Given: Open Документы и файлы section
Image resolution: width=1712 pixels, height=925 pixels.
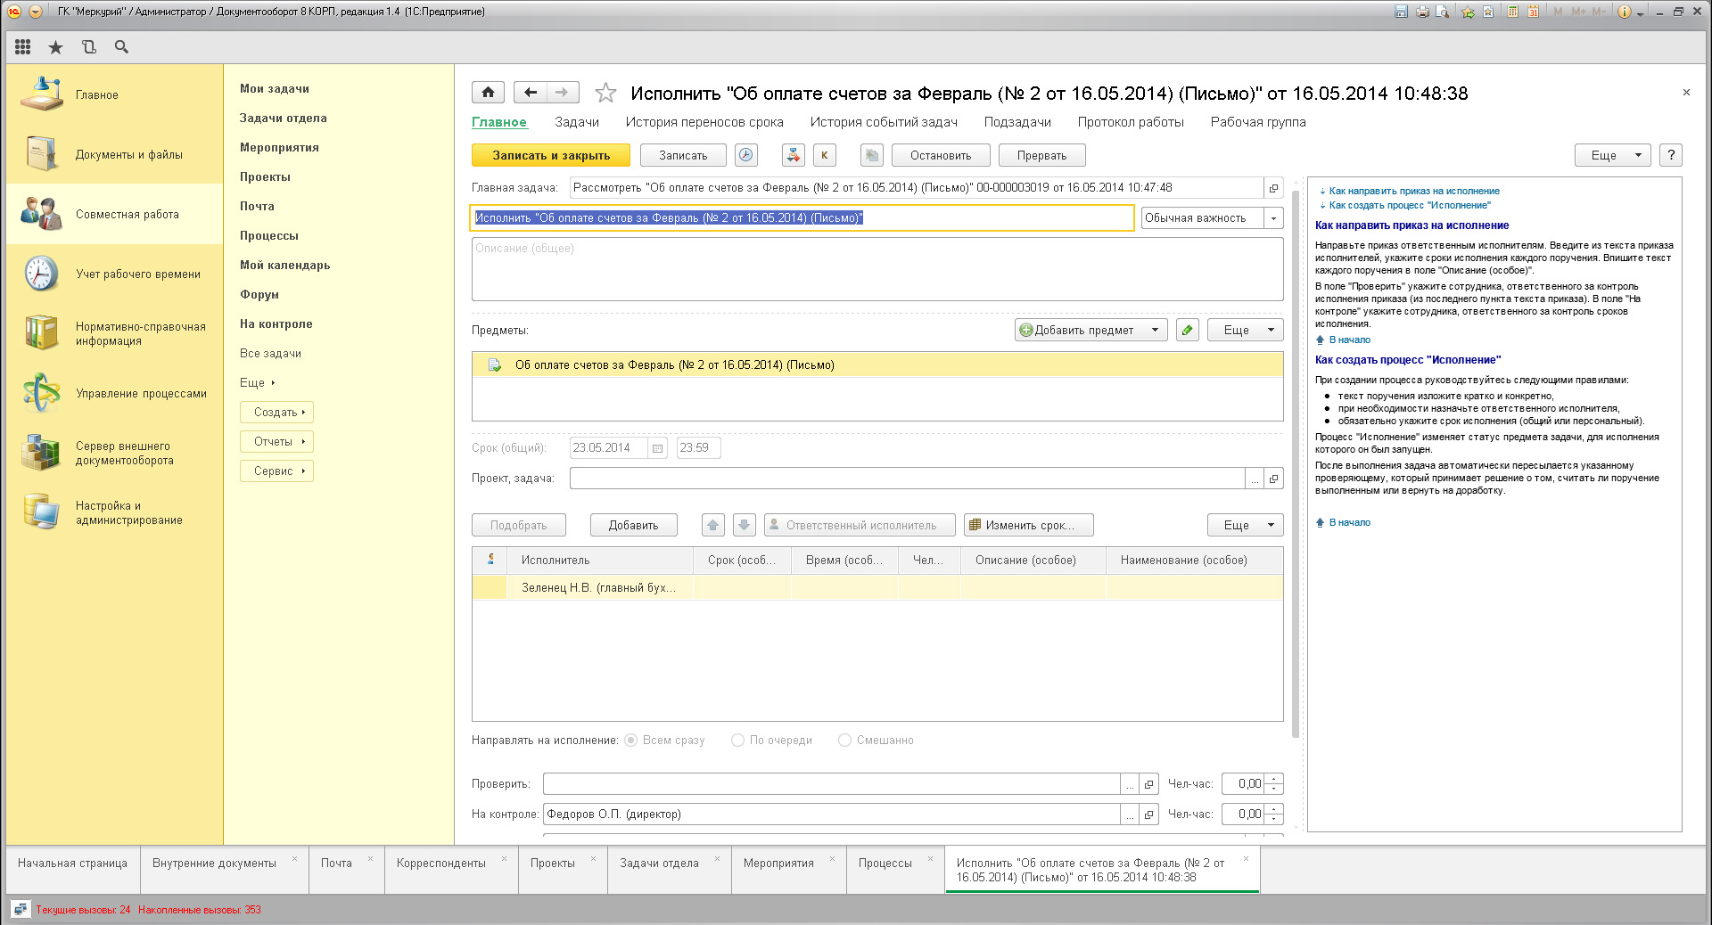Looking at the screenshot, I should [x=114, y=154].
